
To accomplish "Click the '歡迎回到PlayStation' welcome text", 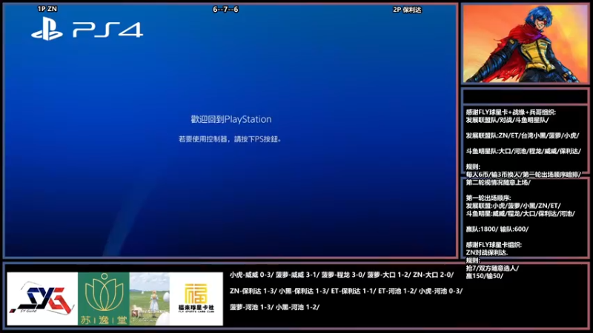I will pos(231,119).
